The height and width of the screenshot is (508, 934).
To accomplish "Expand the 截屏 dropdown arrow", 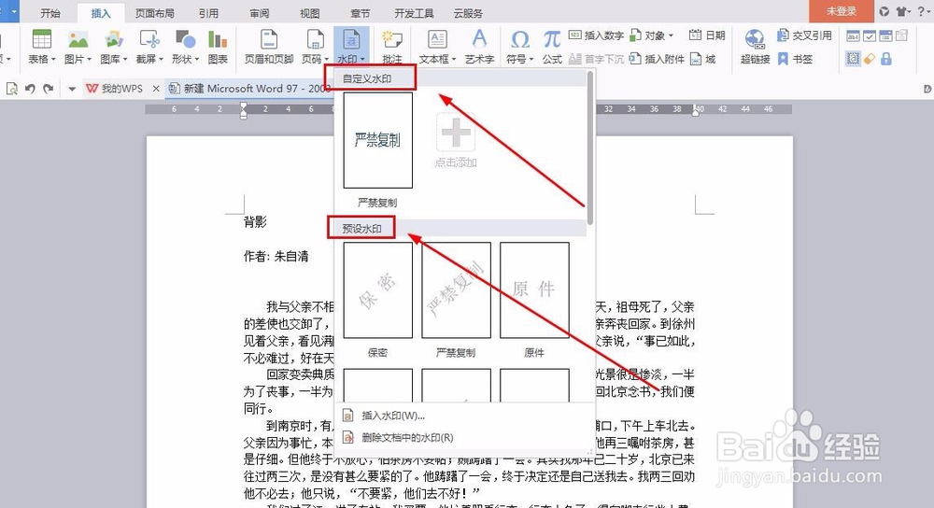I will (x=161, y=59).
